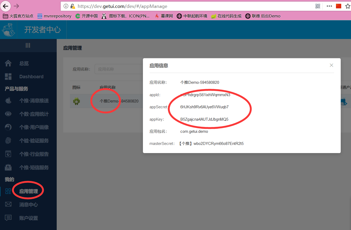The width and height of the screenshot is (351, 230).
Task: Click the masterSecret value wbo2DYCRym66o87EntR2t5
Action: (x=219, y=144)
